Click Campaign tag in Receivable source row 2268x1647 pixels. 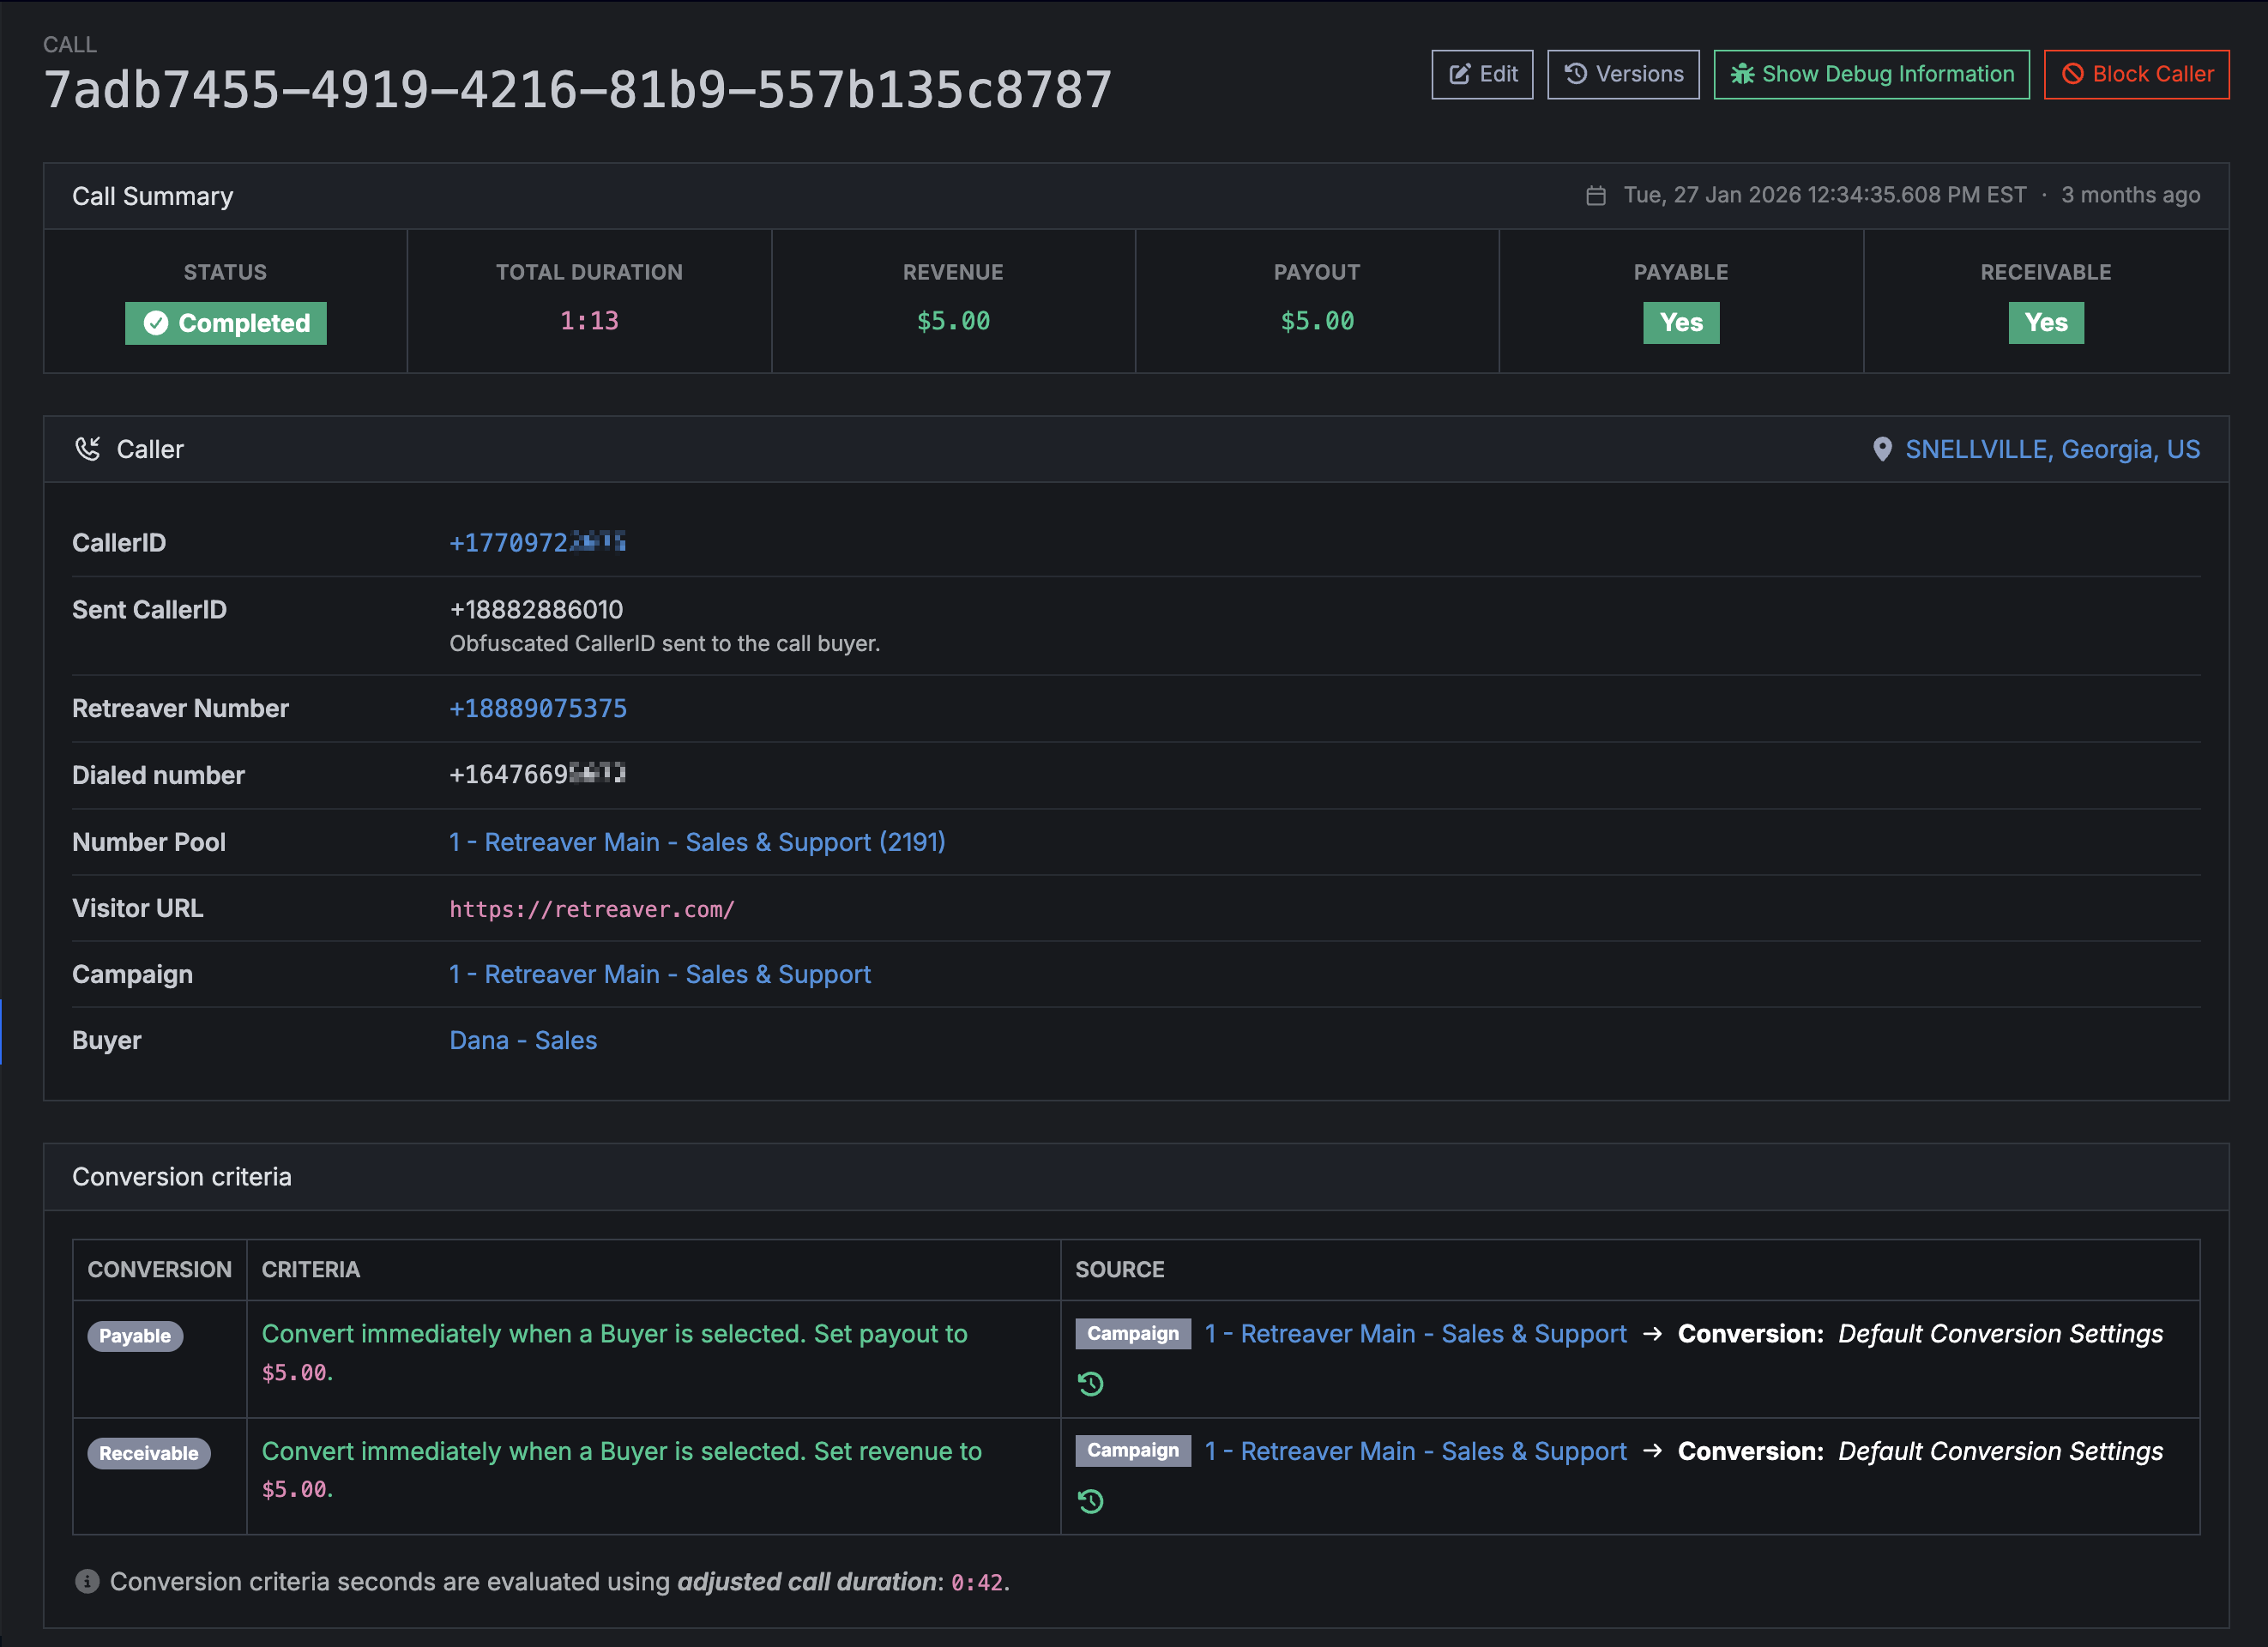point(1133,1450)
